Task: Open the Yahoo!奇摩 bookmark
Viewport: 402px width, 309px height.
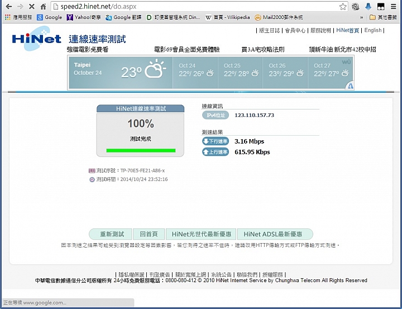Action: (84, 17)
